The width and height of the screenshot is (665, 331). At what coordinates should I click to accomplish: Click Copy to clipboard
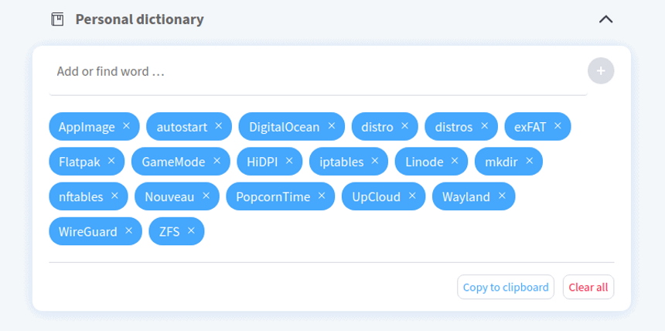pos(506,287)
